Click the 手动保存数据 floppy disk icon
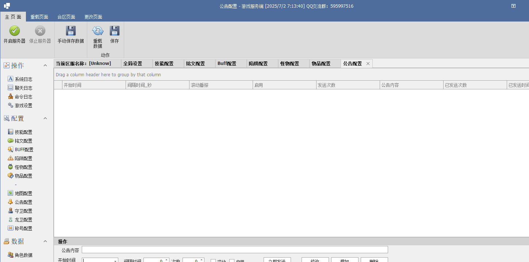This screenshot has width=529, height=262. [x=70, y=31]
